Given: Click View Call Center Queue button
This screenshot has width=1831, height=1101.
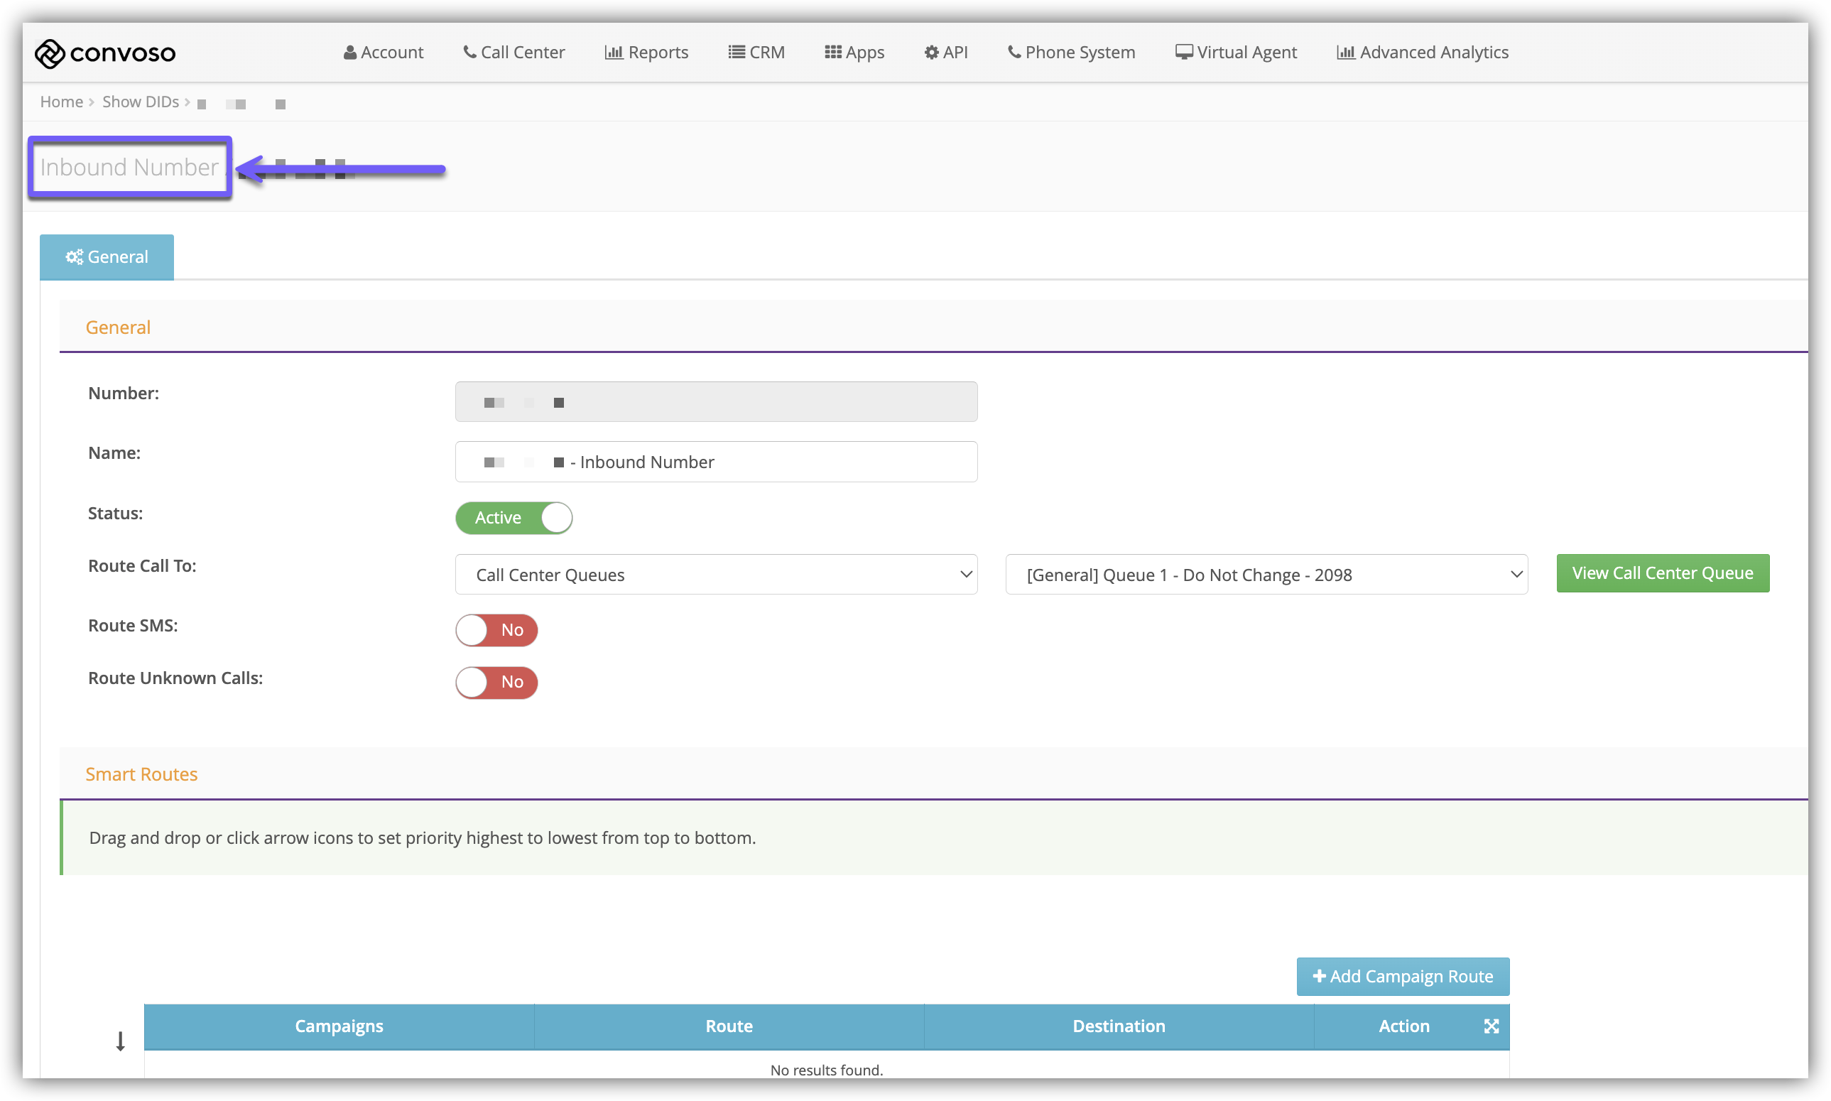Looking at the screenshot, I should pos(1662,573).
